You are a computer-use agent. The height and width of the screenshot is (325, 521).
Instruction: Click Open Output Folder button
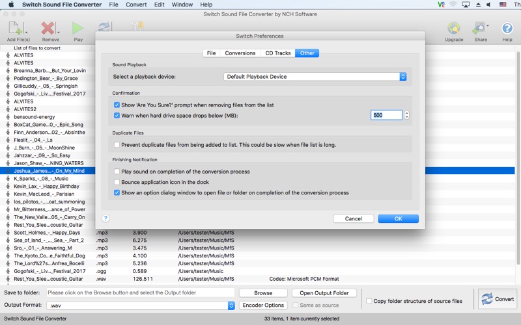[x=324, y=293]
